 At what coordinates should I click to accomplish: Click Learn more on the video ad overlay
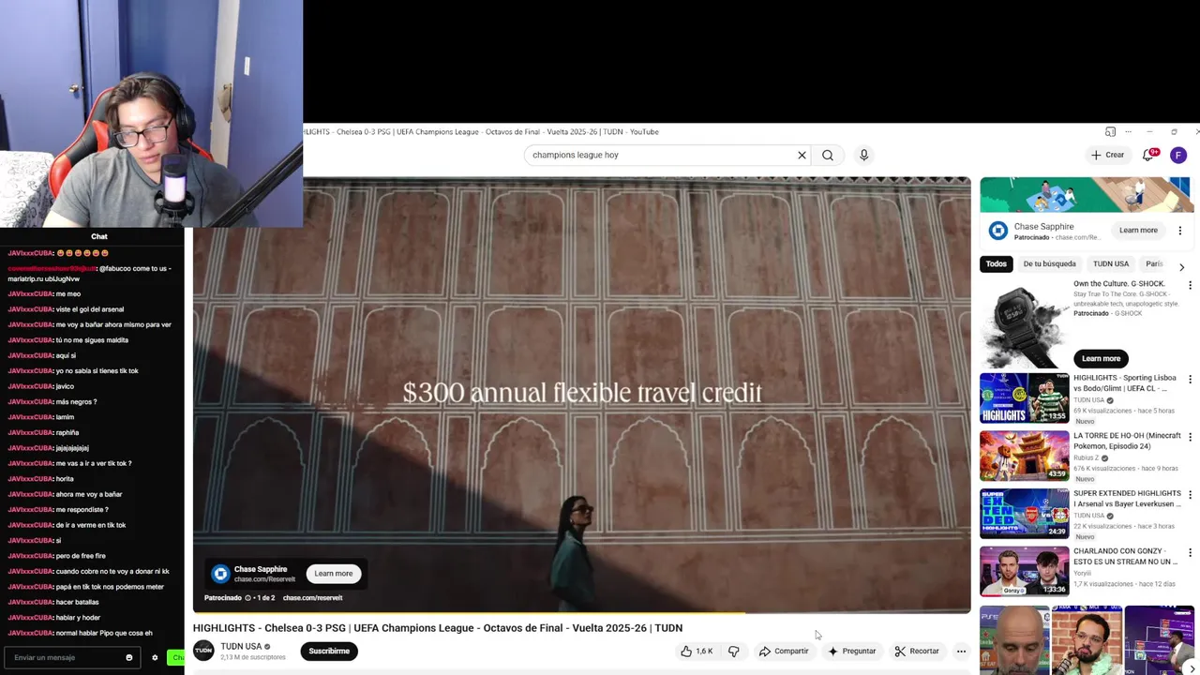[334, 574]
